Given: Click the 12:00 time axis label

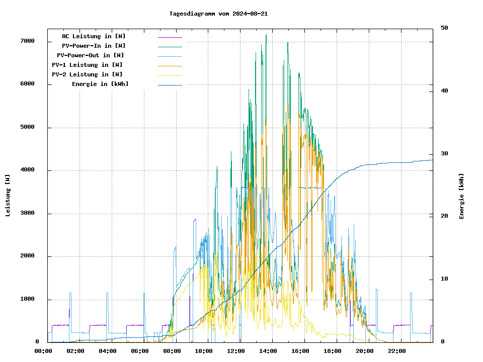Looking at the screenshot, I should click(x=236, y=351).
